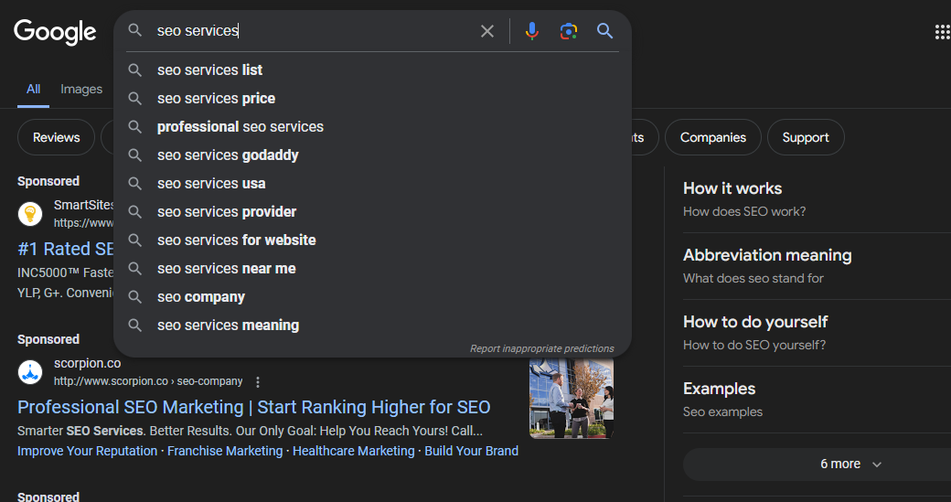951x502 pixels.
Task: Pick the 'seo services godaddy' suggestion
Action: [372, 155]
